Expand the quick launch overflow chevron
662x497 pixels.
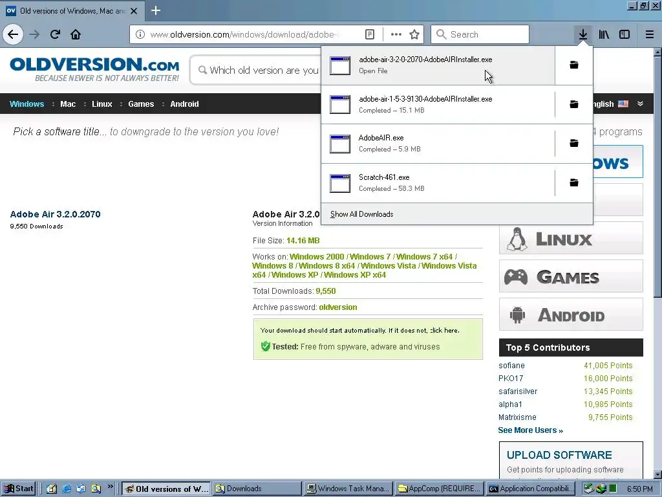click(110, 487)
